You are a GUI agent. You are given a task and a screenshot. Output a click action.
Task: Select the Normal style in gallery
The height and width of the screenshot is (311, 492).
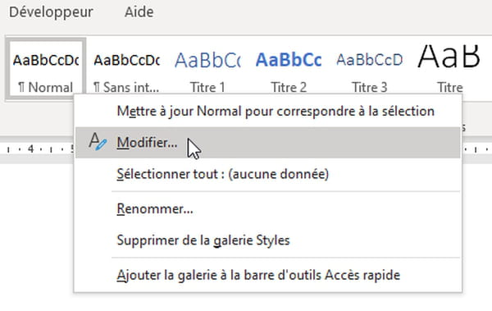[x=46, y=69]
